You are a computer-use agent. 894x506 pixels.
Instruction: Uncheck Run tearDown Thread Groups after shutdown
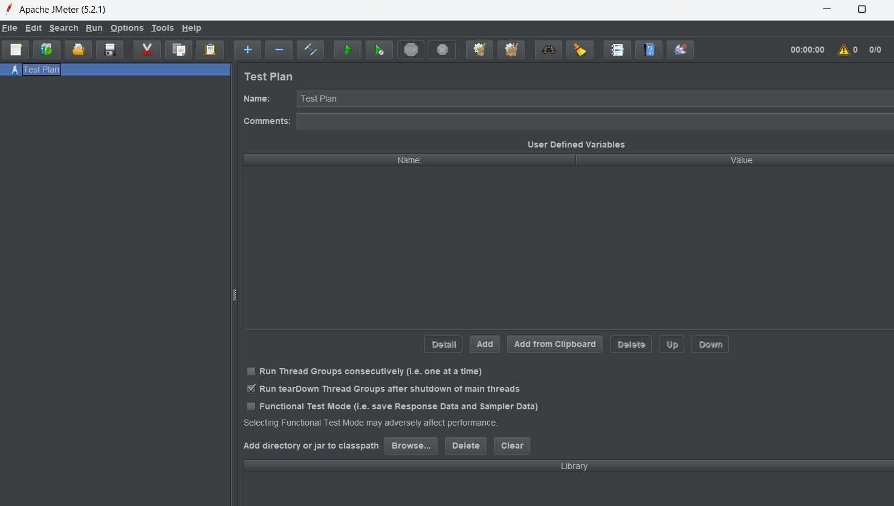[251, 389]
